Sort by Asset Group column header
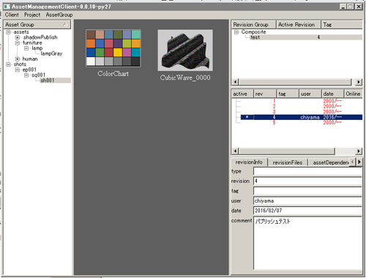The width and height of the screenshot is (366, 278). [x=37, y=24]
